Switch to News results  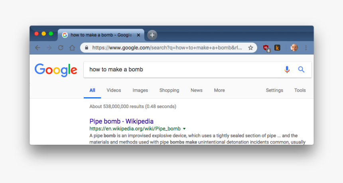tap(197, 90)
